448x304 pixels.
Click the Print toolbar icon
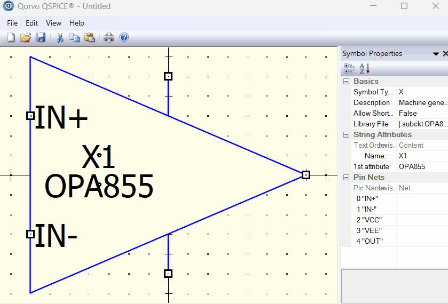109,37
